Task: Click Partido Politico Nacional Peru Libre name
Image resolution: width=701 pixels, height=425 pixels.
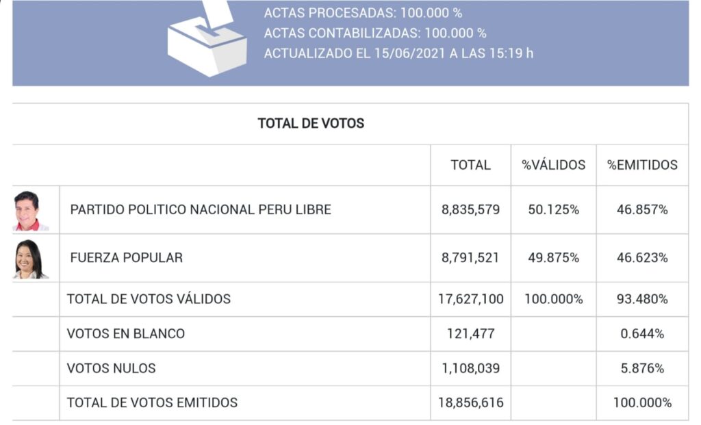Action: [x=201, y=210]
